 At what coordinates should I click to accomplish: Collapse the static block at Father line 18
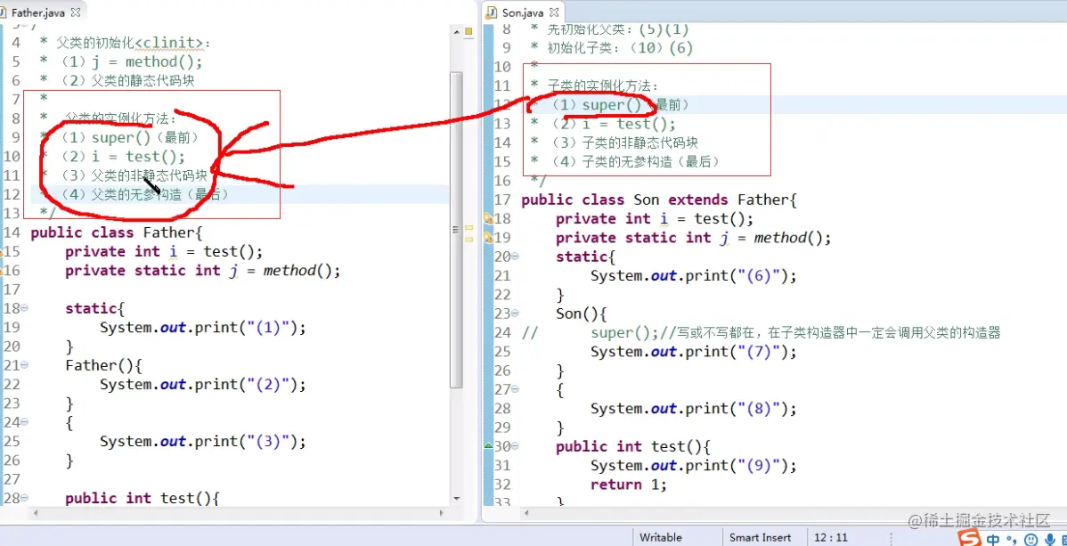tap(25, 308)
